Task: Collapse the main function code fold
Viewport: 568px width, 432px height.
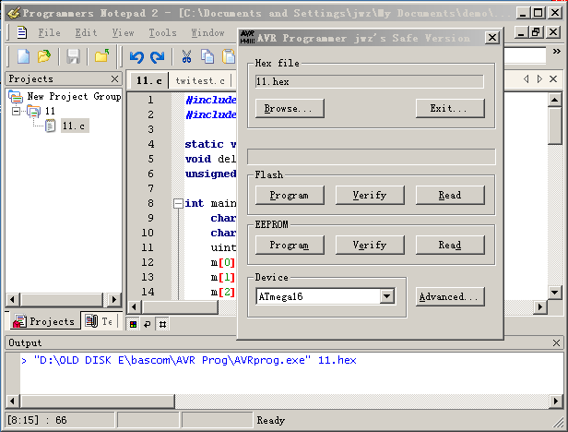Action: click(x=177, y=203)
